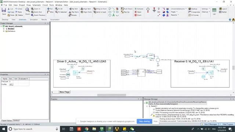Open the List view
The image size is (235, 132).
214,11
